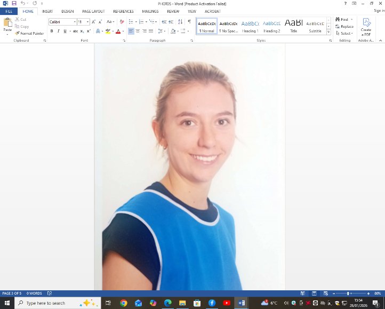
Task: Open Text Effects and Typography
Action: click(98, 31)
